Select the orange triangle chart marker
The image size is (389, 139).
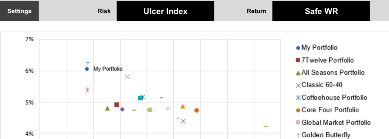pyautogui.click(x=183, y=106)
